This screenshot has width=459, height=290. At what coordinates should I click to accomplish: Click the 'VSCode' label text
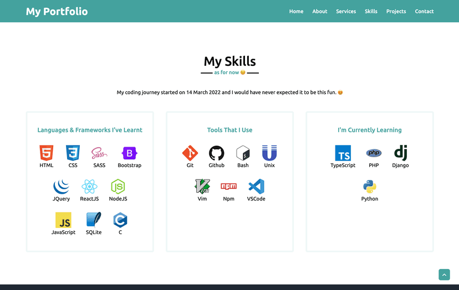(256, 199)
